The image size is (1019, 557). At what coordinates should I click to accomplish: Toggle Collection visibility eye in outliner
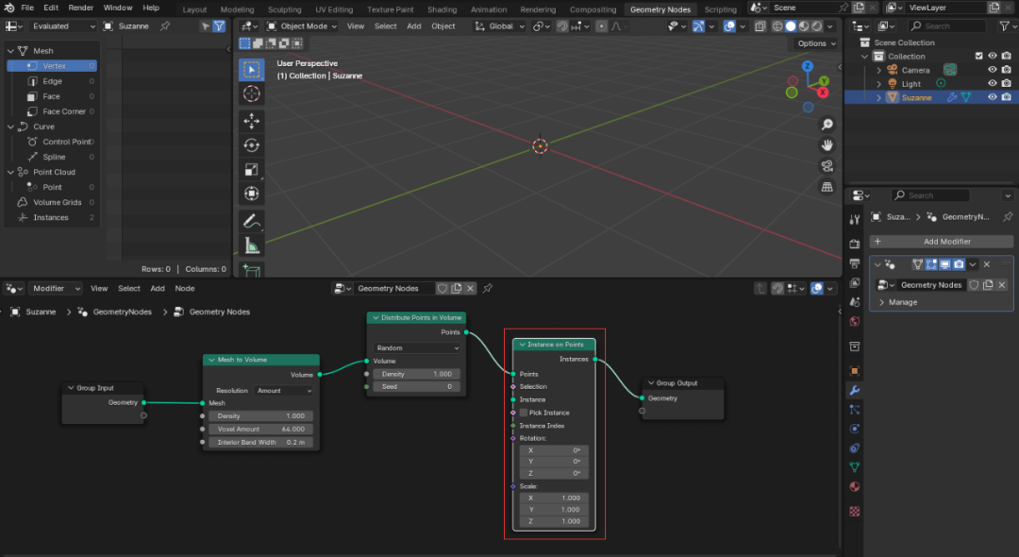point(992,57)
